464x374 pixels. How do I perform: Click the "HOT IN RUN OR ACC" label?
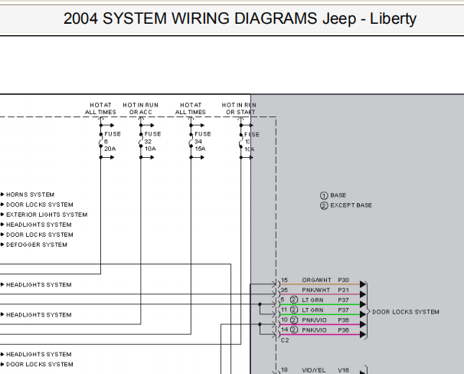(x=141, y=109)
